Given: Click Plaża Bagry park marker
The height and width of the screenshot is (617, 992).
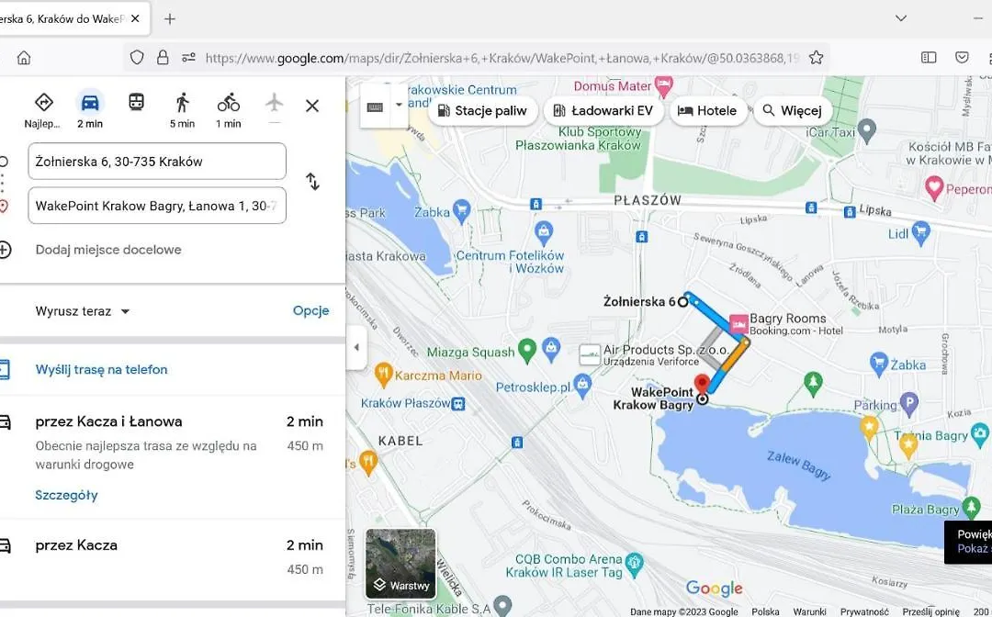Looking at the screenshot, I should pos(971,507).
